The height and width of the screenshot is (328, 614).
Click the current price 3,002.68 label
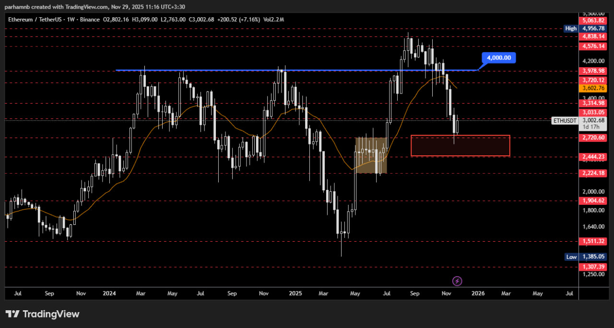pyautogui.click(x=593, y=120)
